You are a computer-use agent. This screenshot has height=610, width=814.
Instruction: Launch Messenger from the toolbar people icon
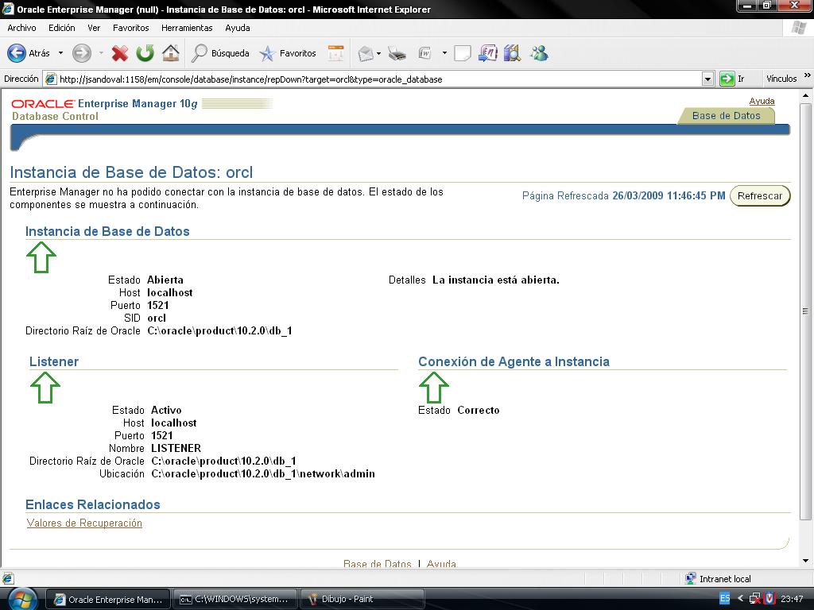point(539,53)
